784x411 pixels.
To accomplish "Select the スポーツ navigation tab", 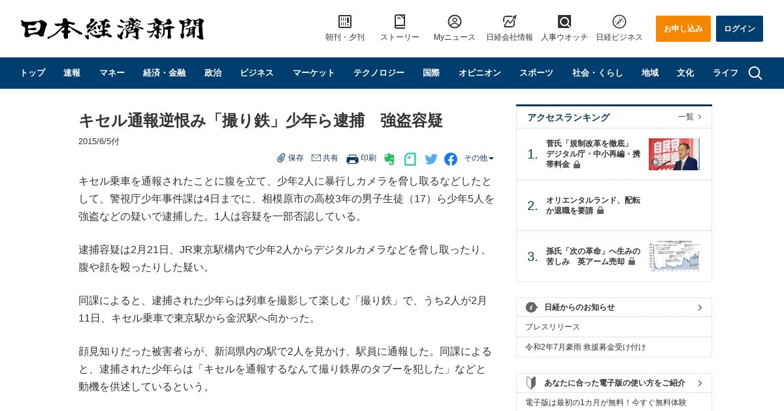I will tap(536, 73).
